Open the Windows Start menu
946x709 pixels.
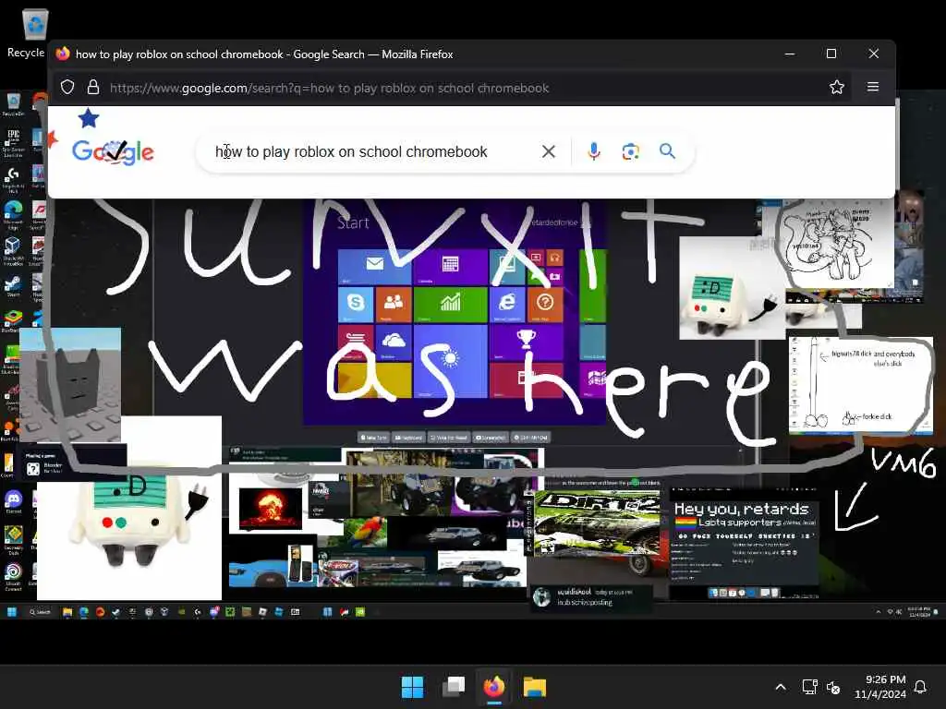(413, 687)
